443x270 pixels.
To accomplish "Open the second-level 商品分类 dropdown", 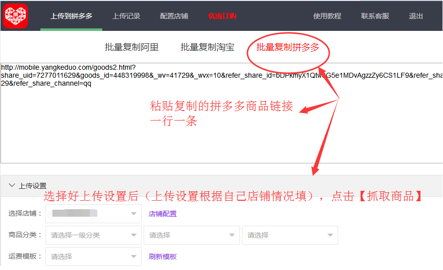I will click(x=192, y=235).
